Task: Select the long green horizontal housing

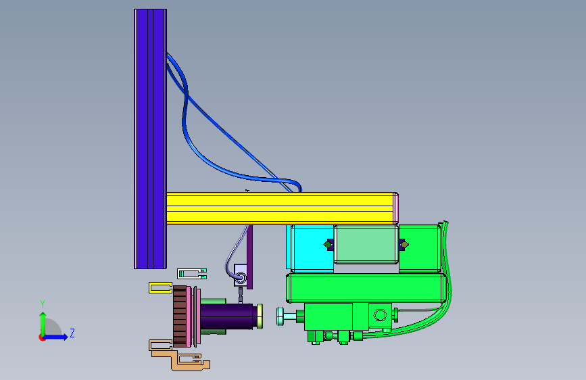Action: pyautogui.click(x=366, y=288)
